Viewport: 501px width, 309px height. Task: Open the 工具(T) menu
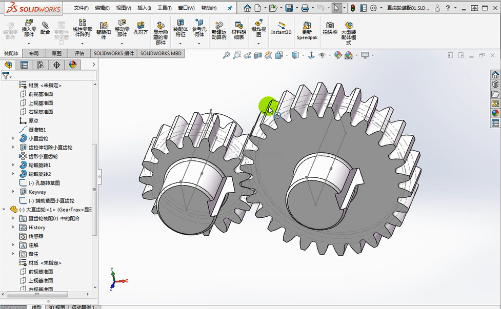[164, 8]
